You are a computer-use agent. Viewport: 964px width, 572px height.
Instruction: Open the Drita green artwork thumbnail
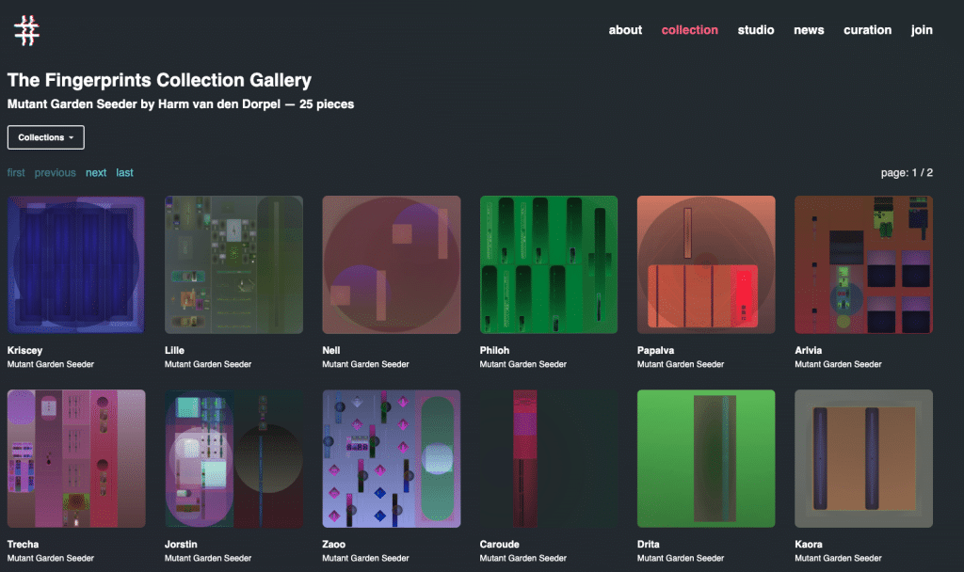tap(706, 458)
